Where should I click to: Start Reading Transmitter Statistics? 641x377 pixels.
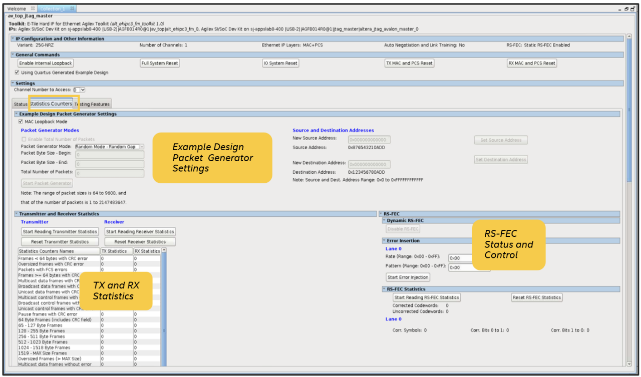click(x=60, y=232)
